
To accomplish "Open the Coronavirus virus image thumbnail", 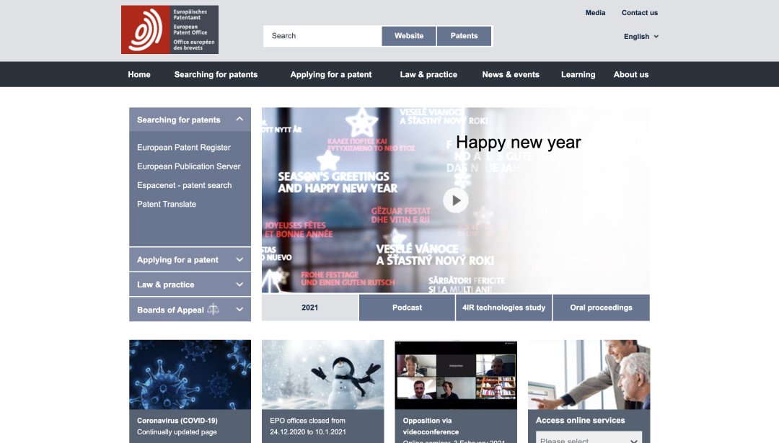I will (190, 375).
